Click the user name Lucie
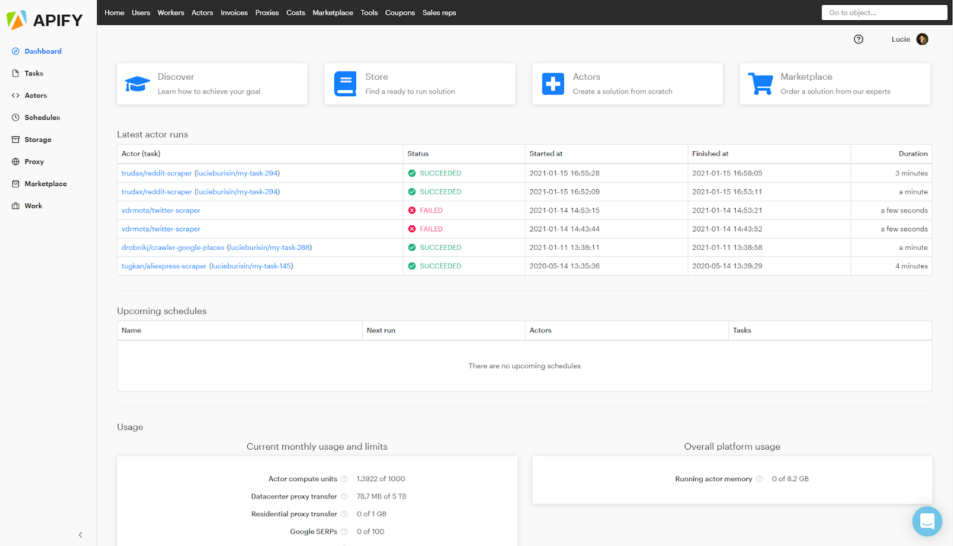 [901, 39]
